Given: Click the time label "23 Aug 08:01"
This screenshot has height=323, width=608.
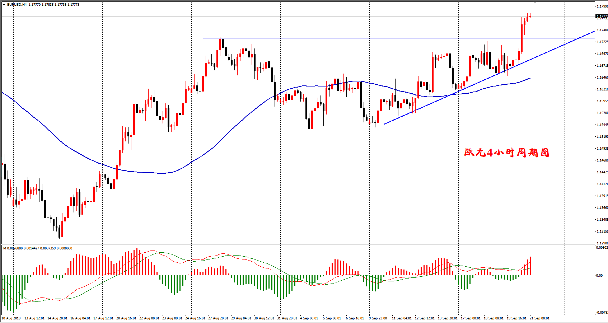Looking at the screenshot, I should coord(172,318).
